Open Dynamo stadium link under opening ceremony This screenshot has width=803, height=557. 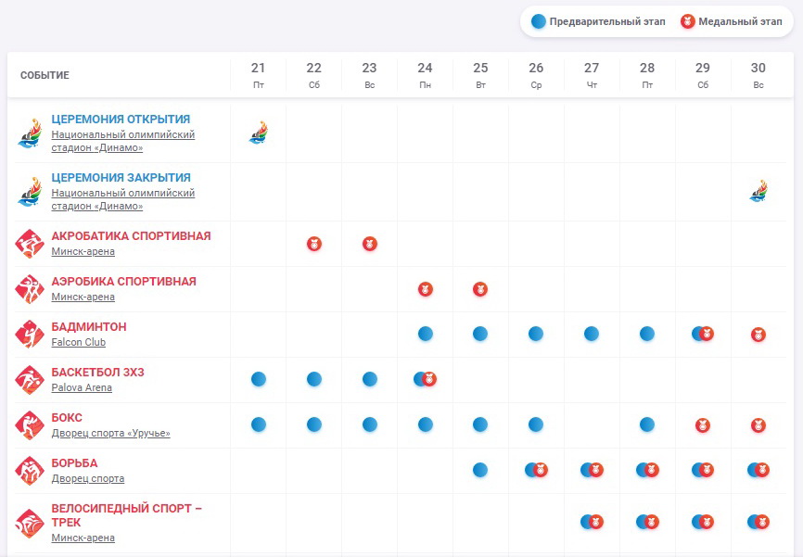tap(123, 141)
